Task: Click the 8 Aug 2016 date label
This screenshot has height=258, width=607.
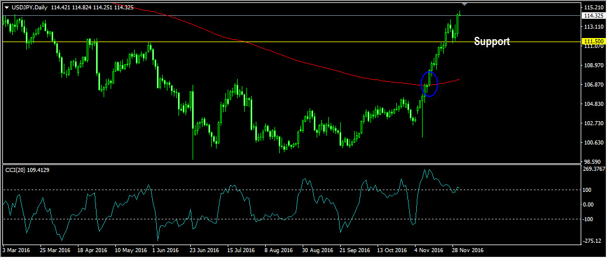Action: coord(279,250)
